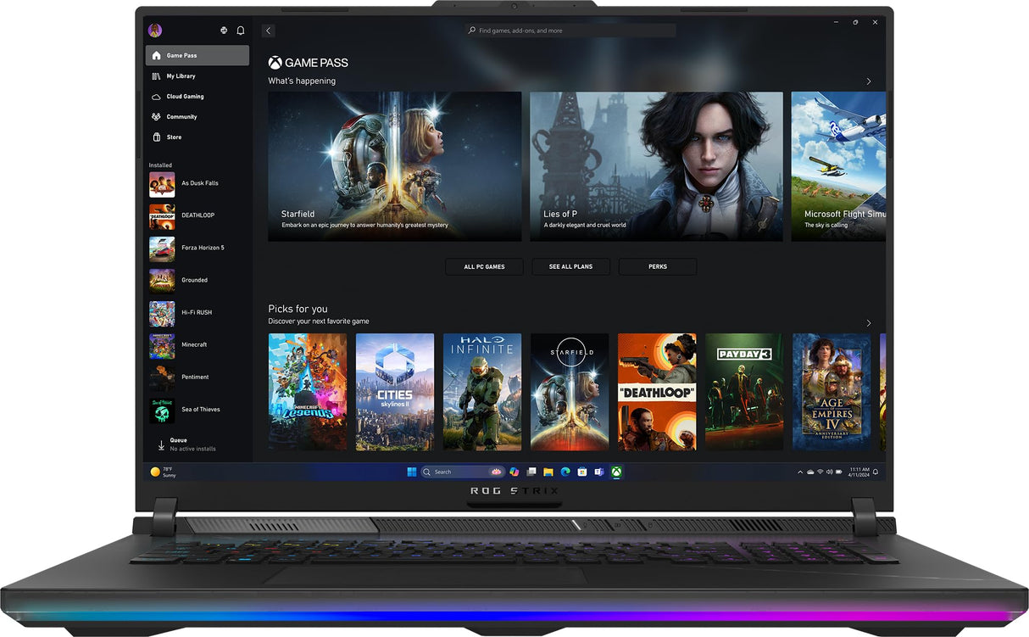Expand What's happening with right chevron
Image resolution: width=1029 pixels, height=637 pixels.
869,81
